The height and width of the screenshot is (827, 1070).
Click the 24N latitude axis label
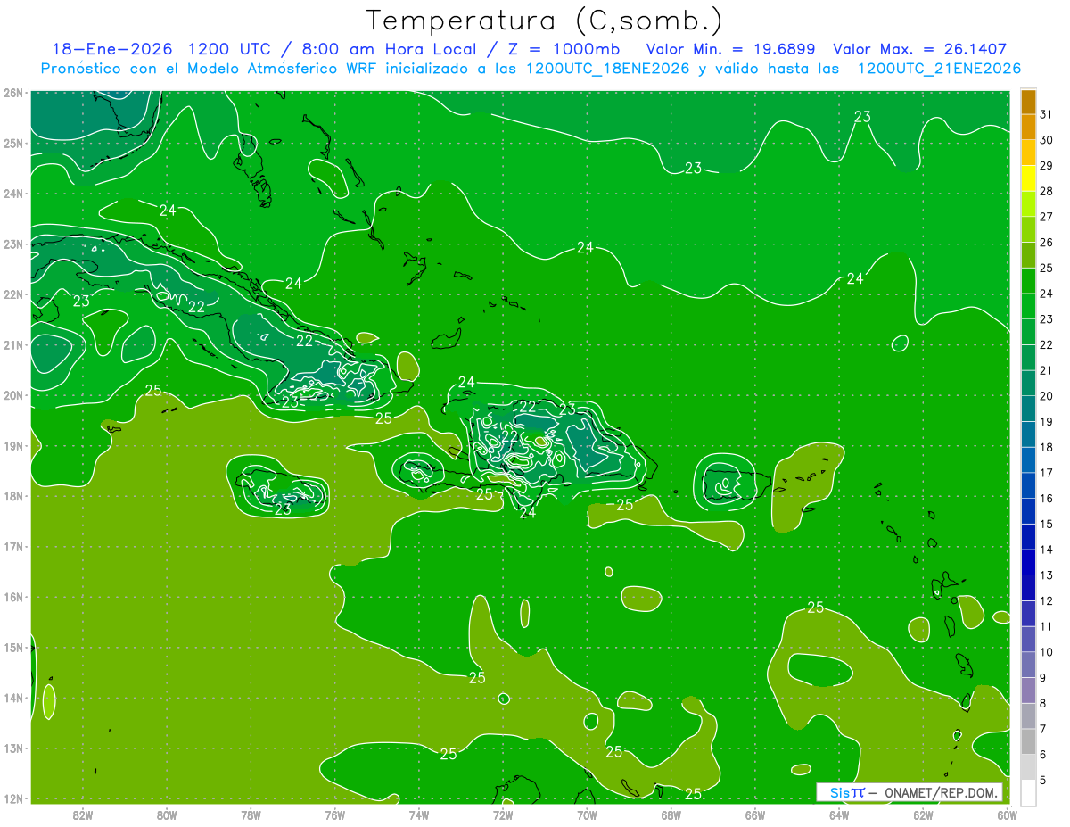12,194
